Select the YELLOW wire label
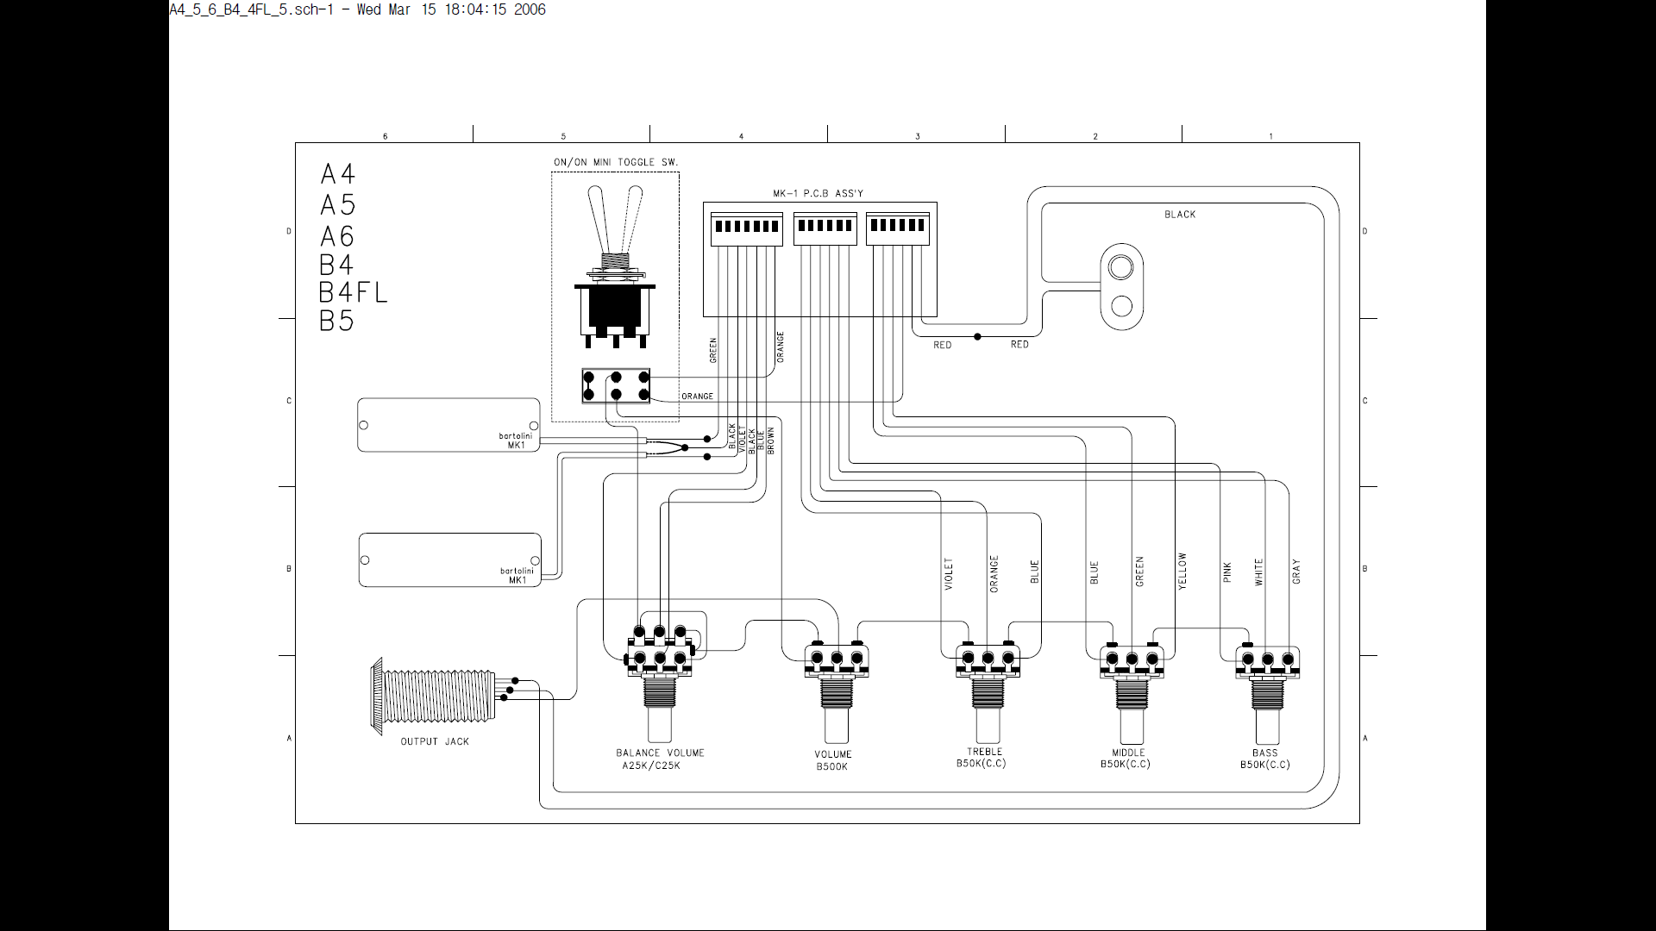This screenshot has width=1656, height=931. pos(1182,572)
